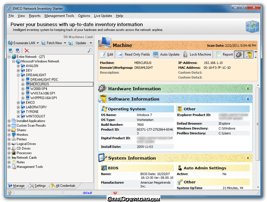Click the Printers icon in tree
267x202 pixels.
(x=14, y=139)
